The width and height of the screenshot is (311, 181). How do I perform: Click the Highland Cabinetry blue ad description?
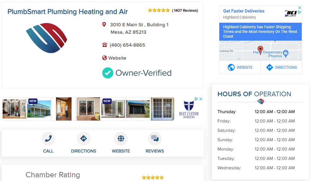260,32
